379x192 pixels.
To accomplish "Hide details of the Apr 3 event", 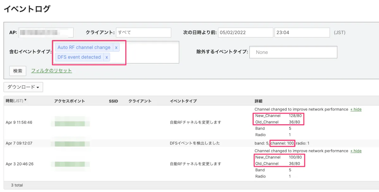I will (x=356, y=151).
